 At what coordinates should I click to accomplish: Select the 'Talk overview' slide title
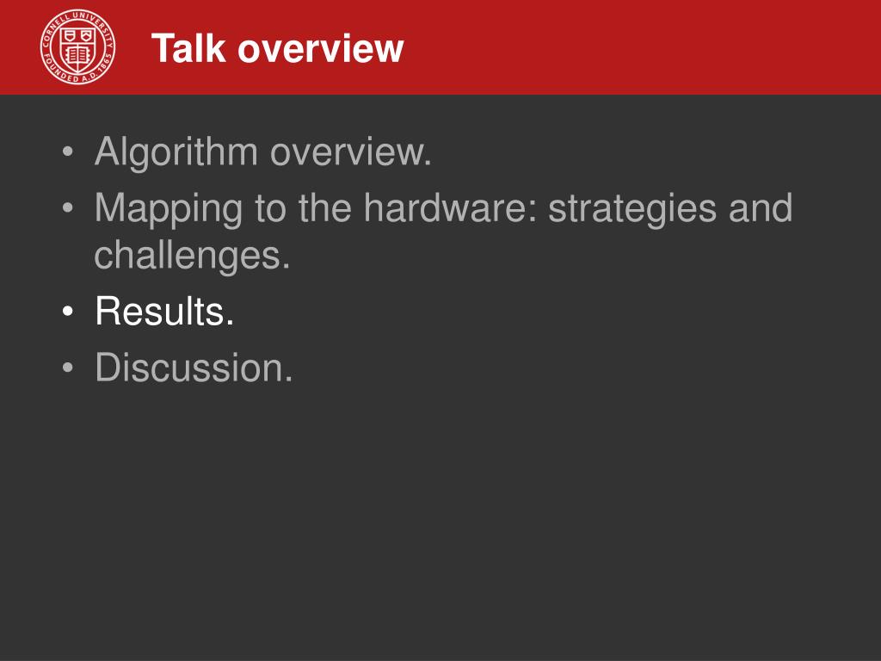point(278,48)
